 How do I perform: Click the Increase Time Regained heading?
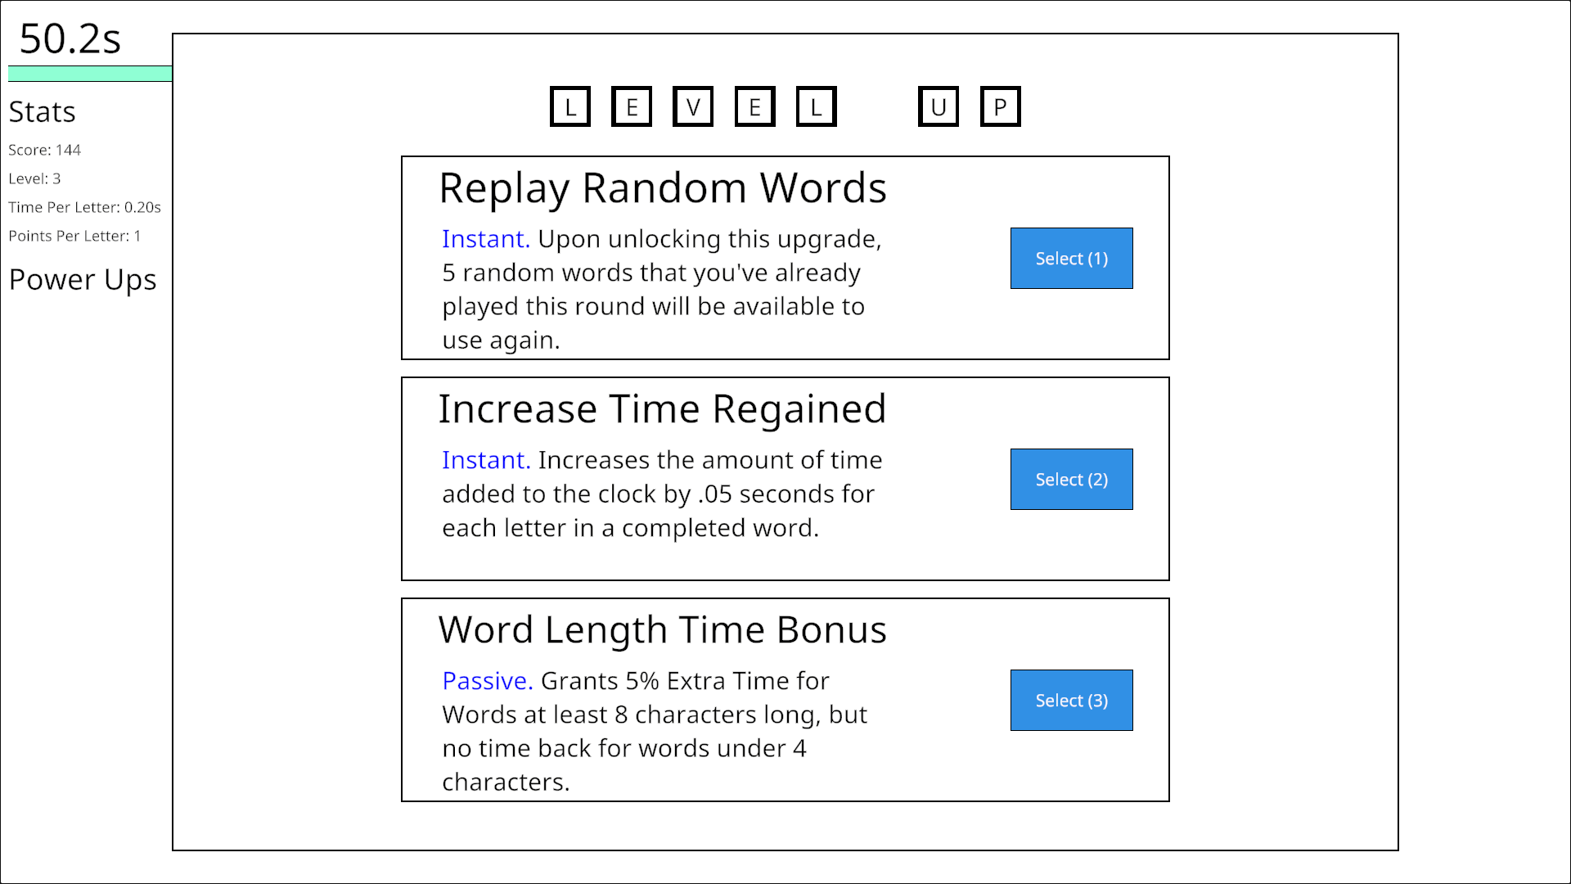click(662, 409)
